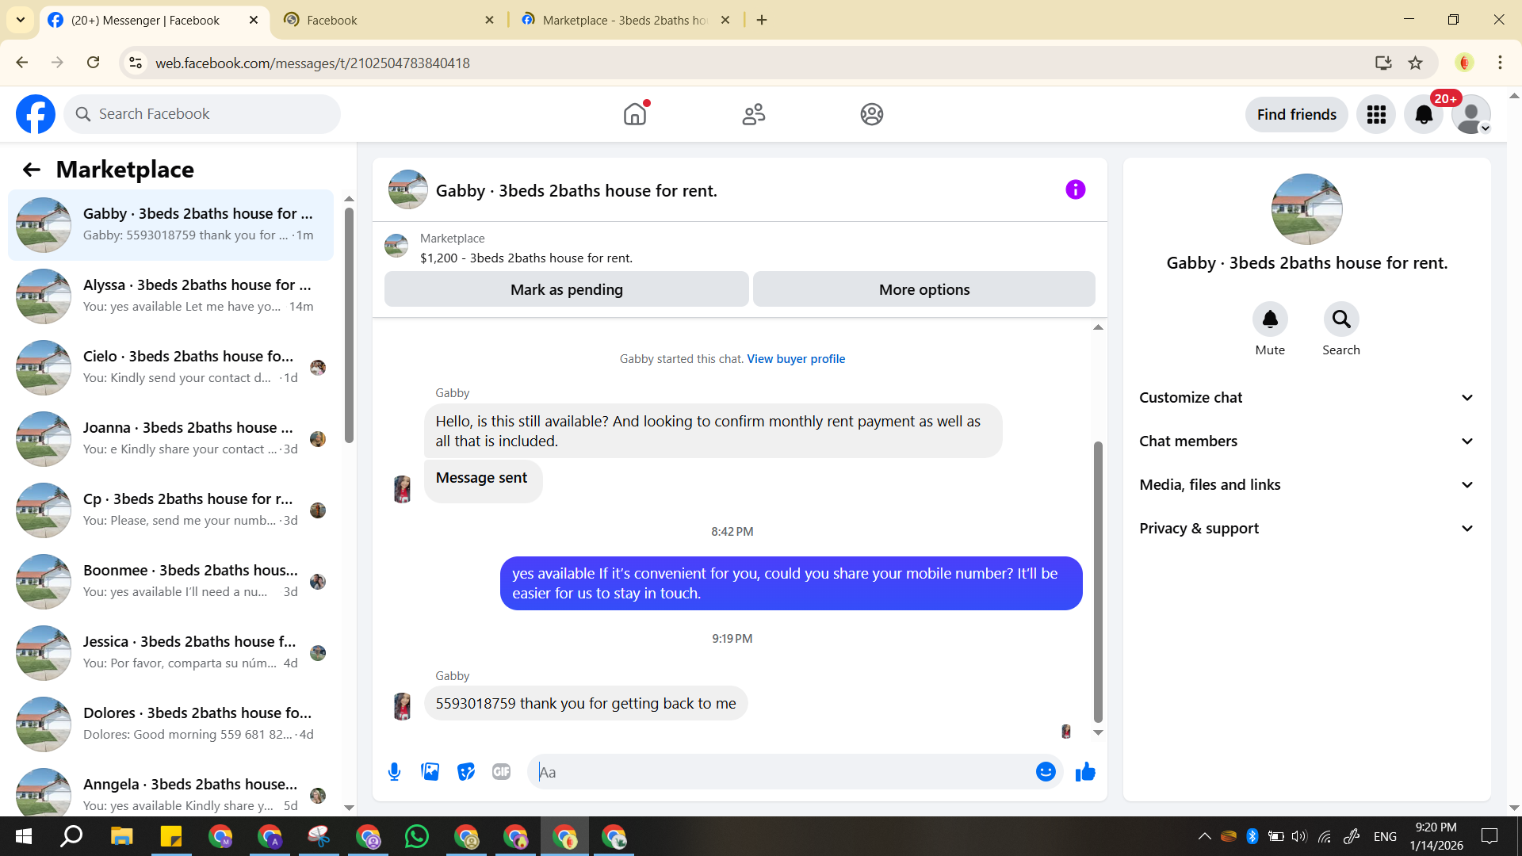
Task: Click the purple conversation info icon
Action: tap(1075, 189)
